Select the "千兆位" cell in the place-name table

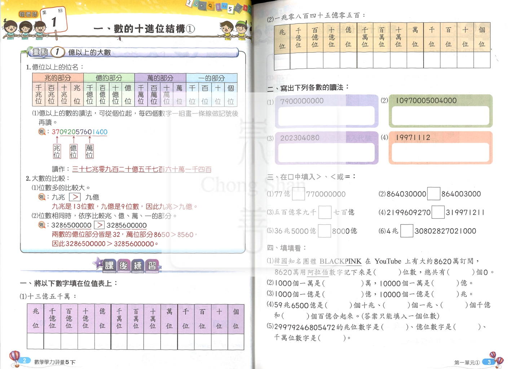[39, 94]
